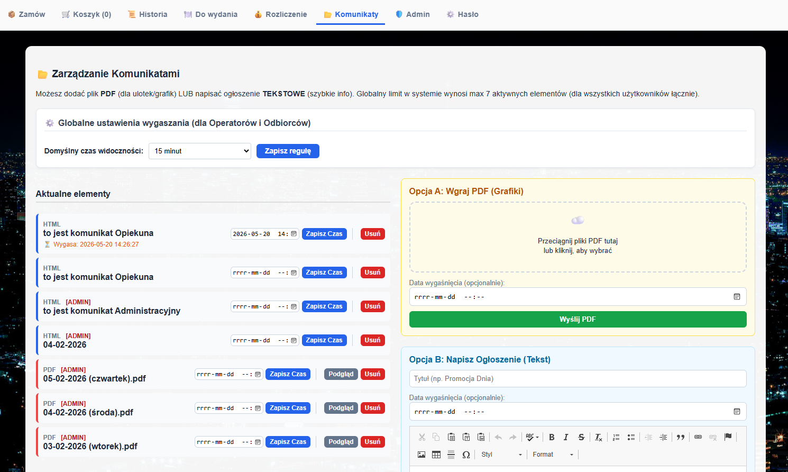Click the Anchor flag icon

coord(728,437)
